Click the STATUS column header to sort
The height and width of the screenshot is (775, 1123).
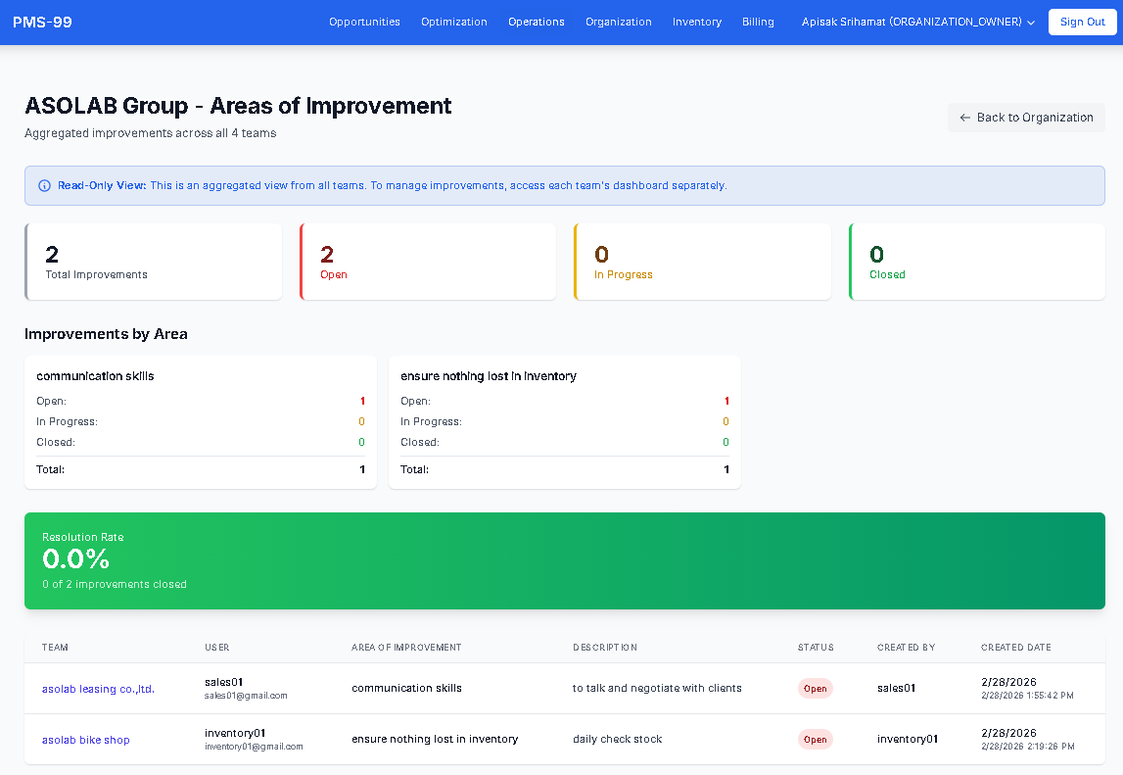tap(815, 647)
